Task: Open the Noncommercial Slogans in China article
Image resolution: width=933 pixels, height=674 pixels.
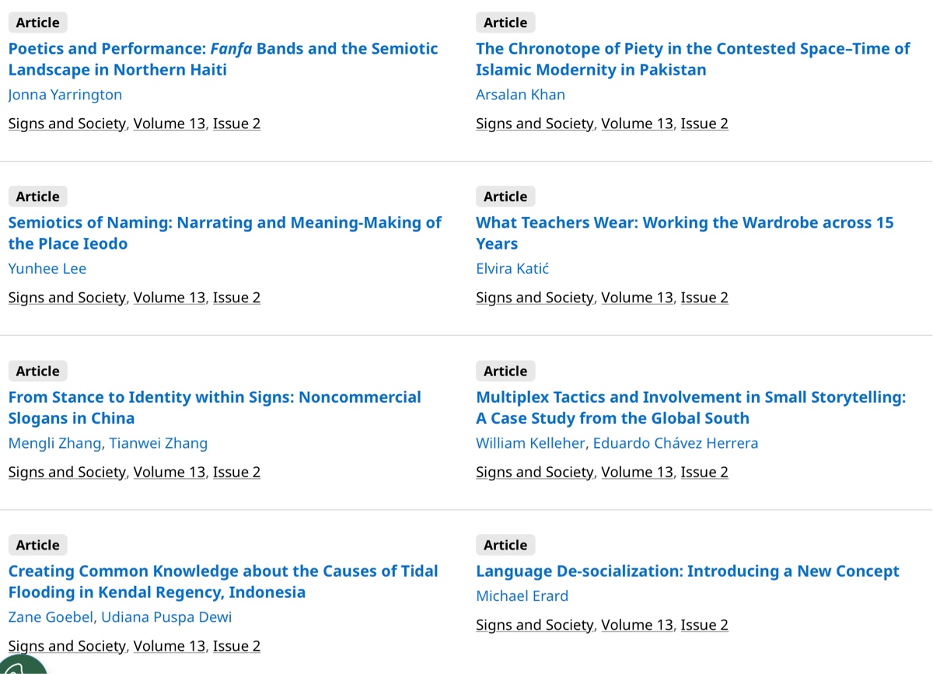Action: (215, 407)
